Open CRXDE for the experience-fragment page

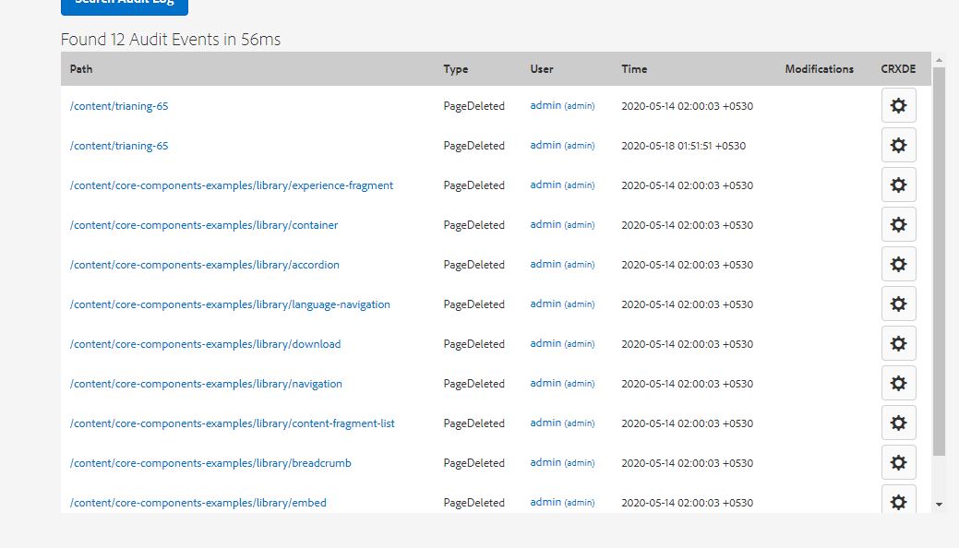(898, 185)
